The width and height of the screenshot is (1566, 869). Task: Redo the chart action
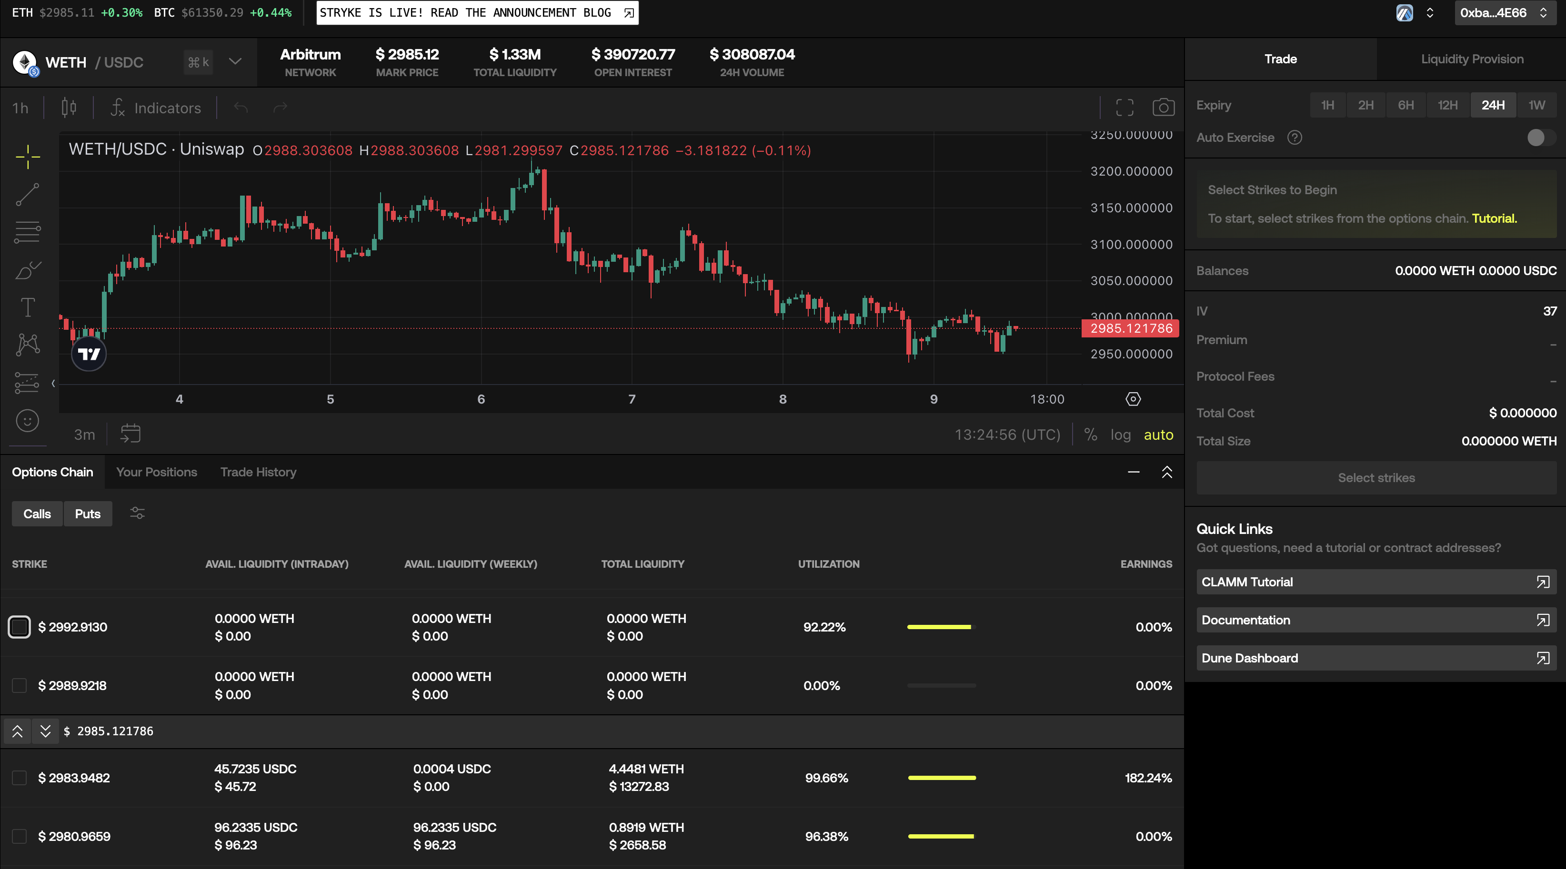click(x=280, y=108)
